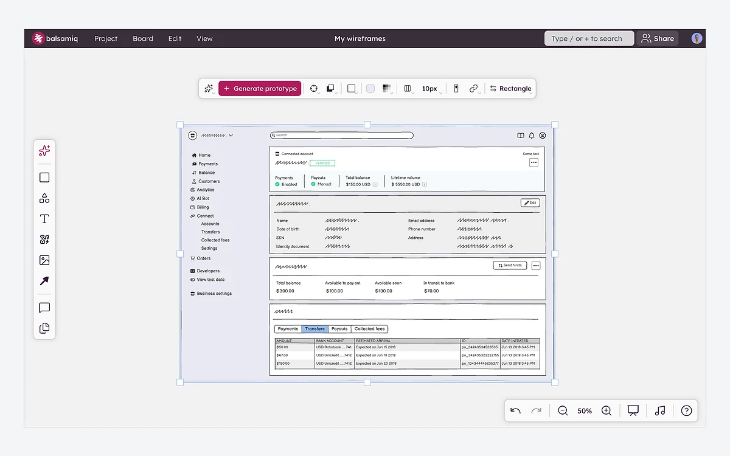Click Home in wireframe sidebar
730x456 pixels.
[201, 155]
